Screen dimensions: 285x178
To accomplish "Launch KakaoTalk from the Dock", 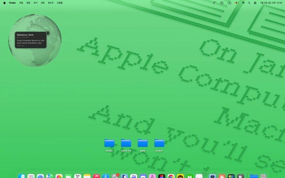I will click(180, 177).
